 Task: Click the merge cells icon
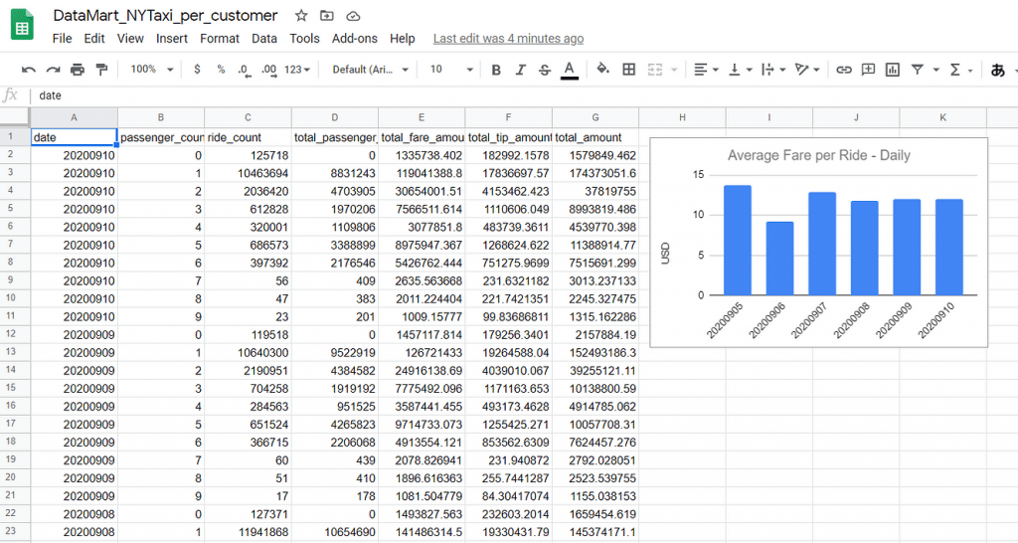tap(655, 70)
